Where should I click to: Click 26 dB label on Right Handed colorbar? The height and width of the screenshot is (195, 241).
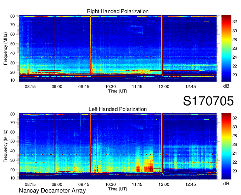235,48
